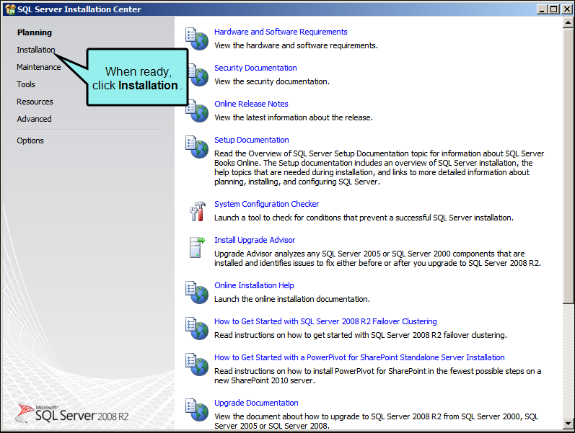Open the Upgrade Documentation link
The width and height of the screenshot is (575, 433).
click(256, 403)
